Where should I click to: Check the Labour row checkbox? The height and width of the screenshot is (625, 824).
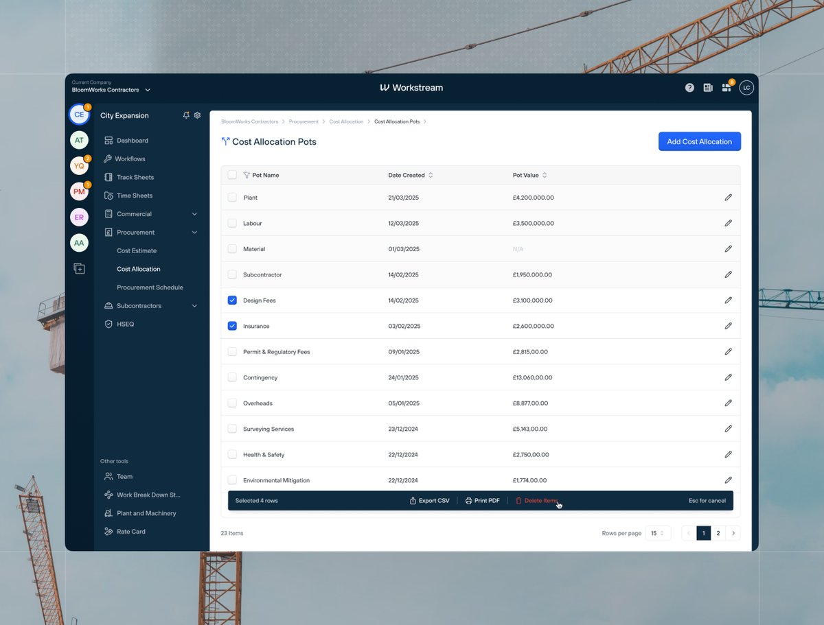[x=232, y=223]
